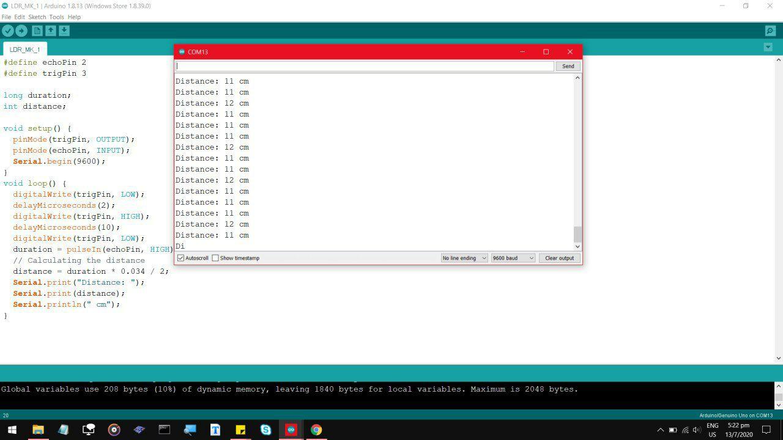Click the COM13 title bar Arduino icon

point(182,52)
